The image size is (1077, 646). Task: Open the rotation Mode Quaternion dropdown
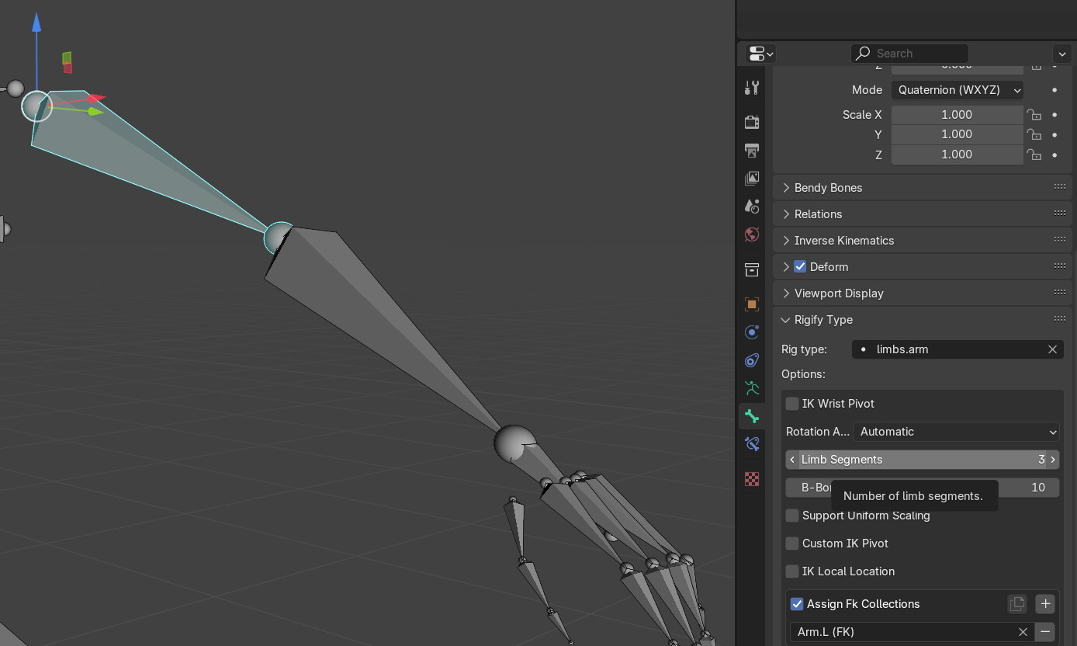(957, 90)
